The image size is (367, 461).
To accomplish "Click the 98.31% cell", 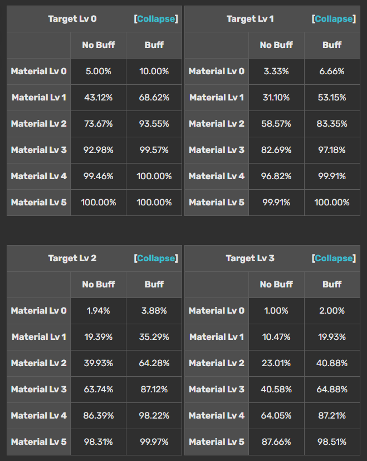I will coord(99,442).
